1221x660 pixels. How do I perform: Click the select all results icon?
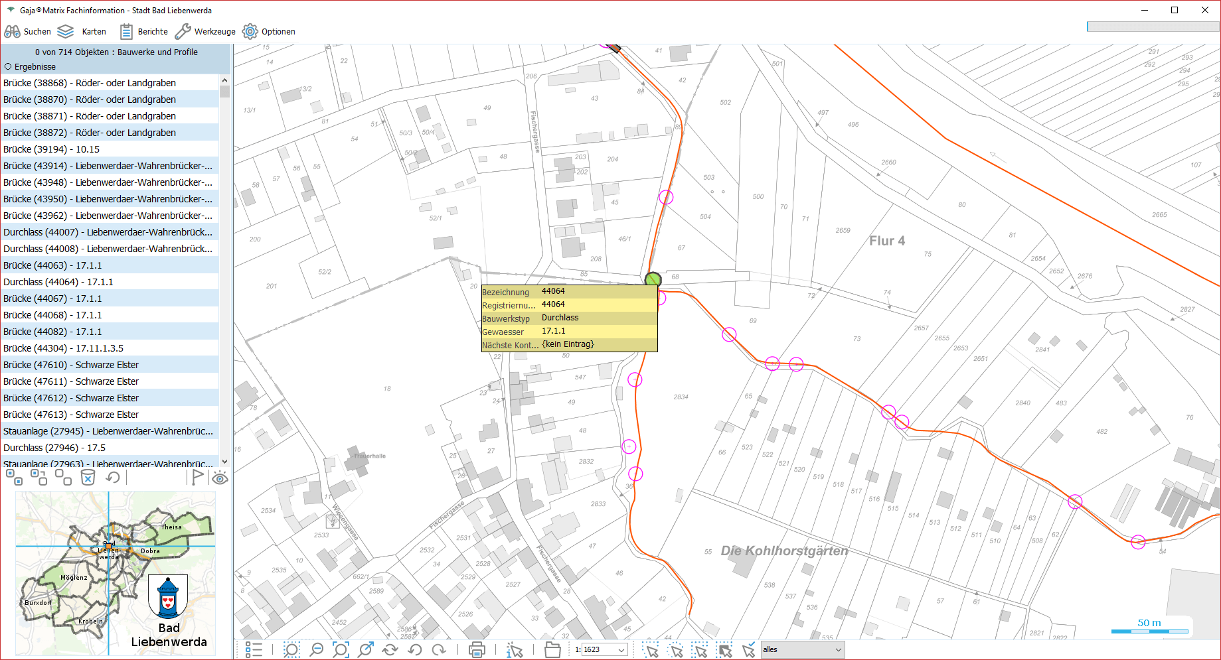14,478
